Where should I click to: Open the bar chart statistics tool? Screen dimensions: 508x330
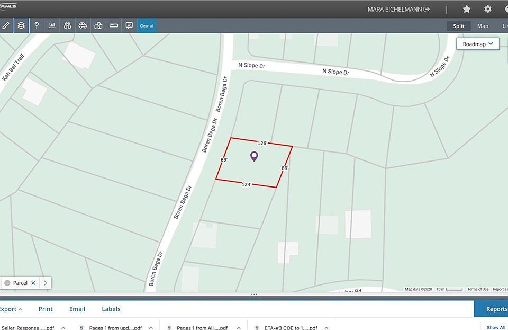click(52, 25)
